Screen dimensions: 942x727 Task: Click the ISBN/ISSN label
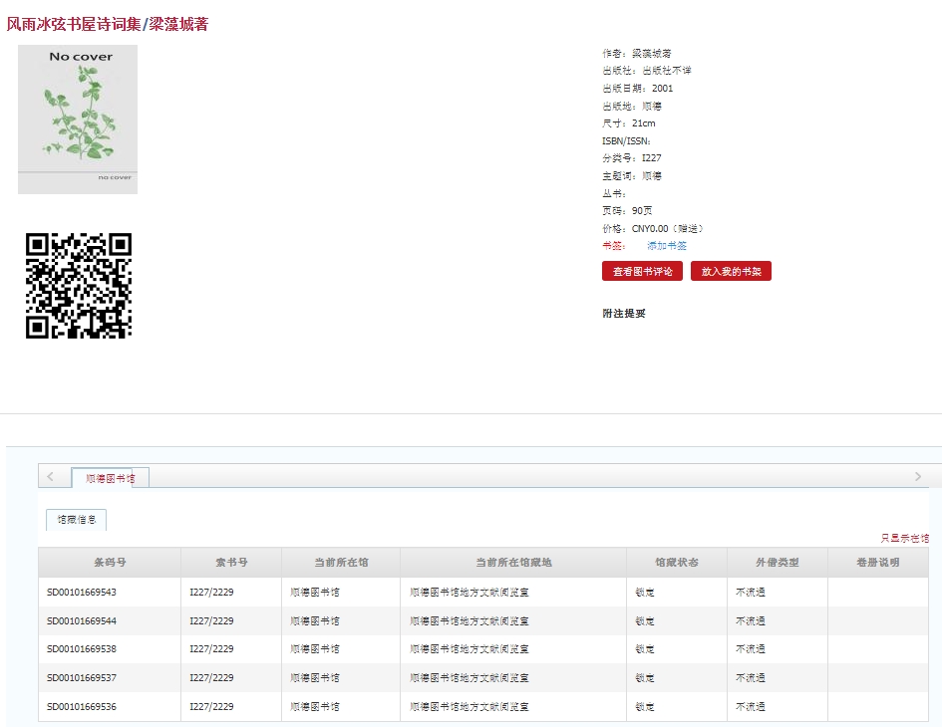pos(626,141)
